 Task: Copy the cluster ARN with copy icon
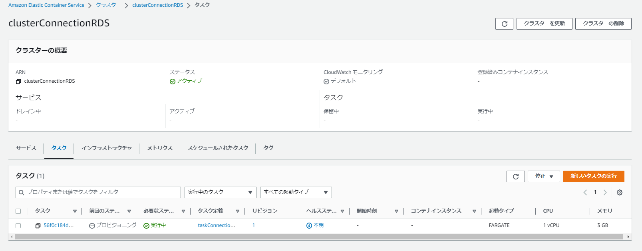coord(18,82)
